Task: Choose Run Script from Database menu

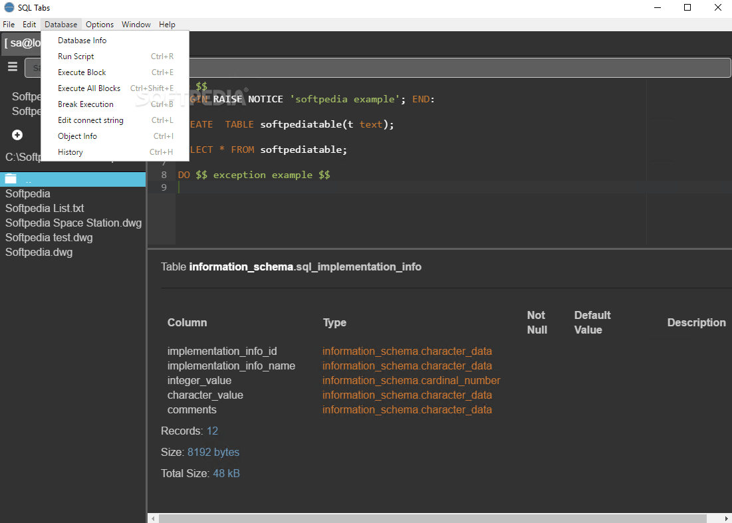Action: (x=76, y=56)
